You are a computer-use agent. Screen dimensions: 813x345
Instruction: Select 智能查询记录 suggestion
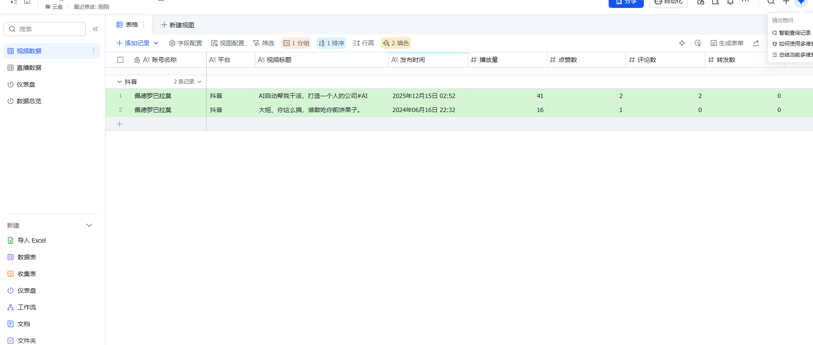(791, 33)
